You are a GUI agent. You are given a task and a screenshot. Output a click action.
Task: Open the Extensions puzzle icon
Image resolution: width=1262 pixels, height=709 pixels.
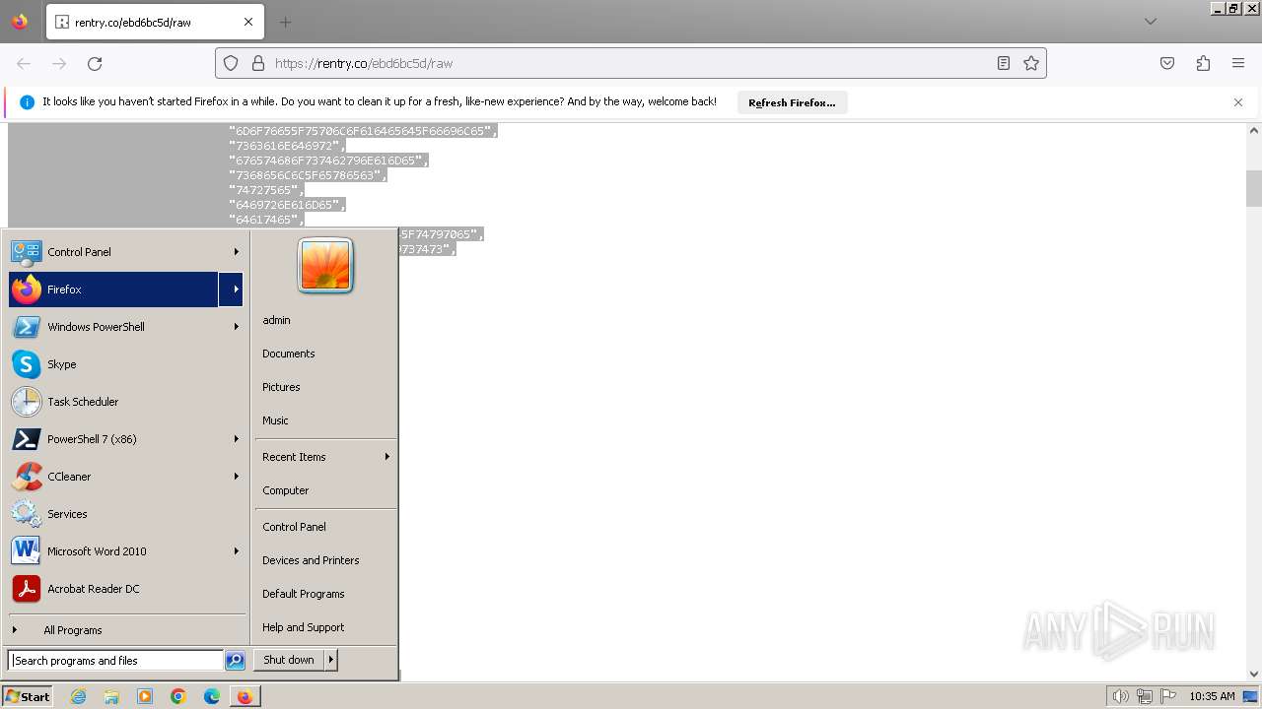tap(1203, 63)
